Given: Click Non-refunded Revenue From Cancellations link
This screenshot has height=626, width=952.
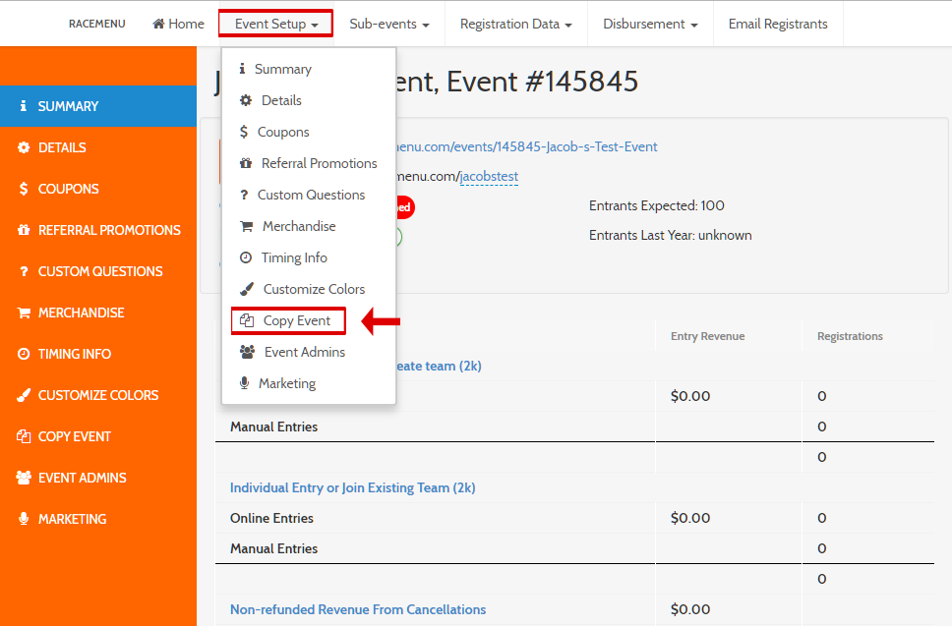Looking at the screenshot, I should [x=357, y=609].
